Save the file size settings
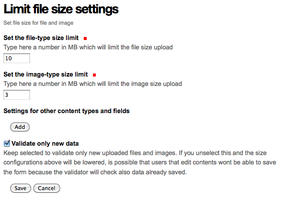 coord(21,188)
